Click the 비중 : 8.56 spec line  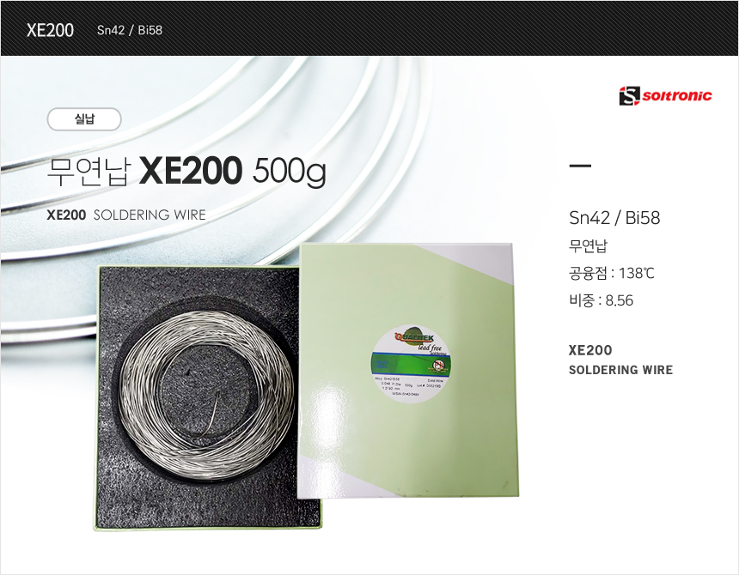(x=602, y=300)
